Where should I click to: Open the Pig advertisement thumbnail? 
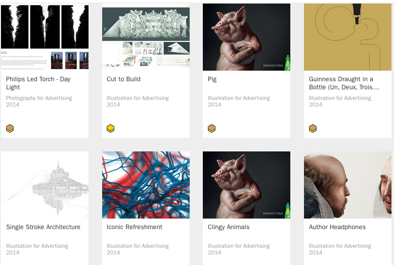246,37
